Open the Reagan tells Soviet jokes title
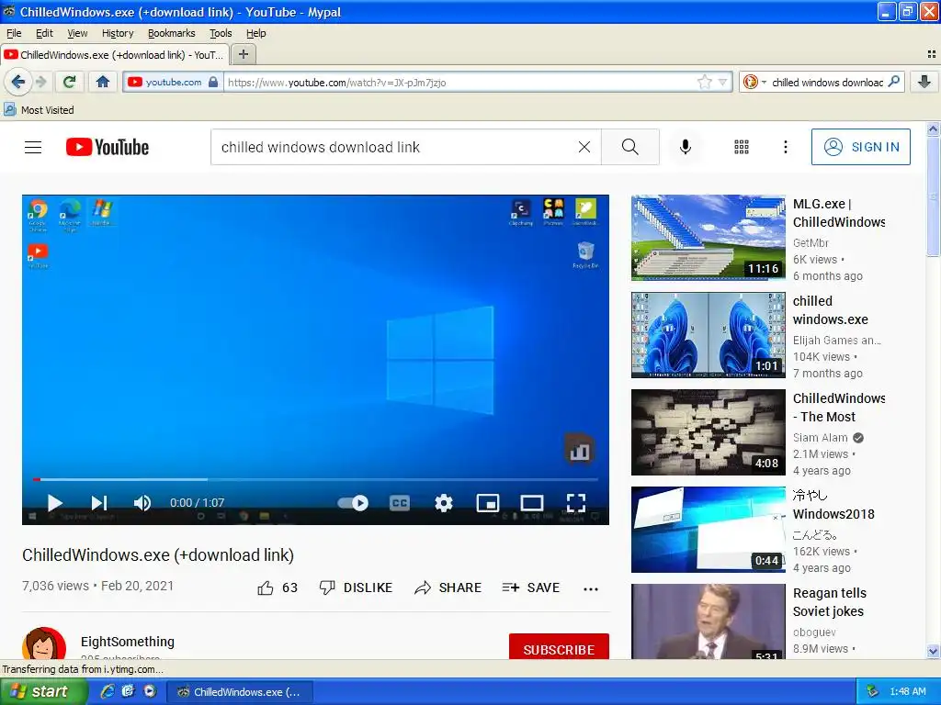This screenshot has height=705, width=941. click(830, 602)
